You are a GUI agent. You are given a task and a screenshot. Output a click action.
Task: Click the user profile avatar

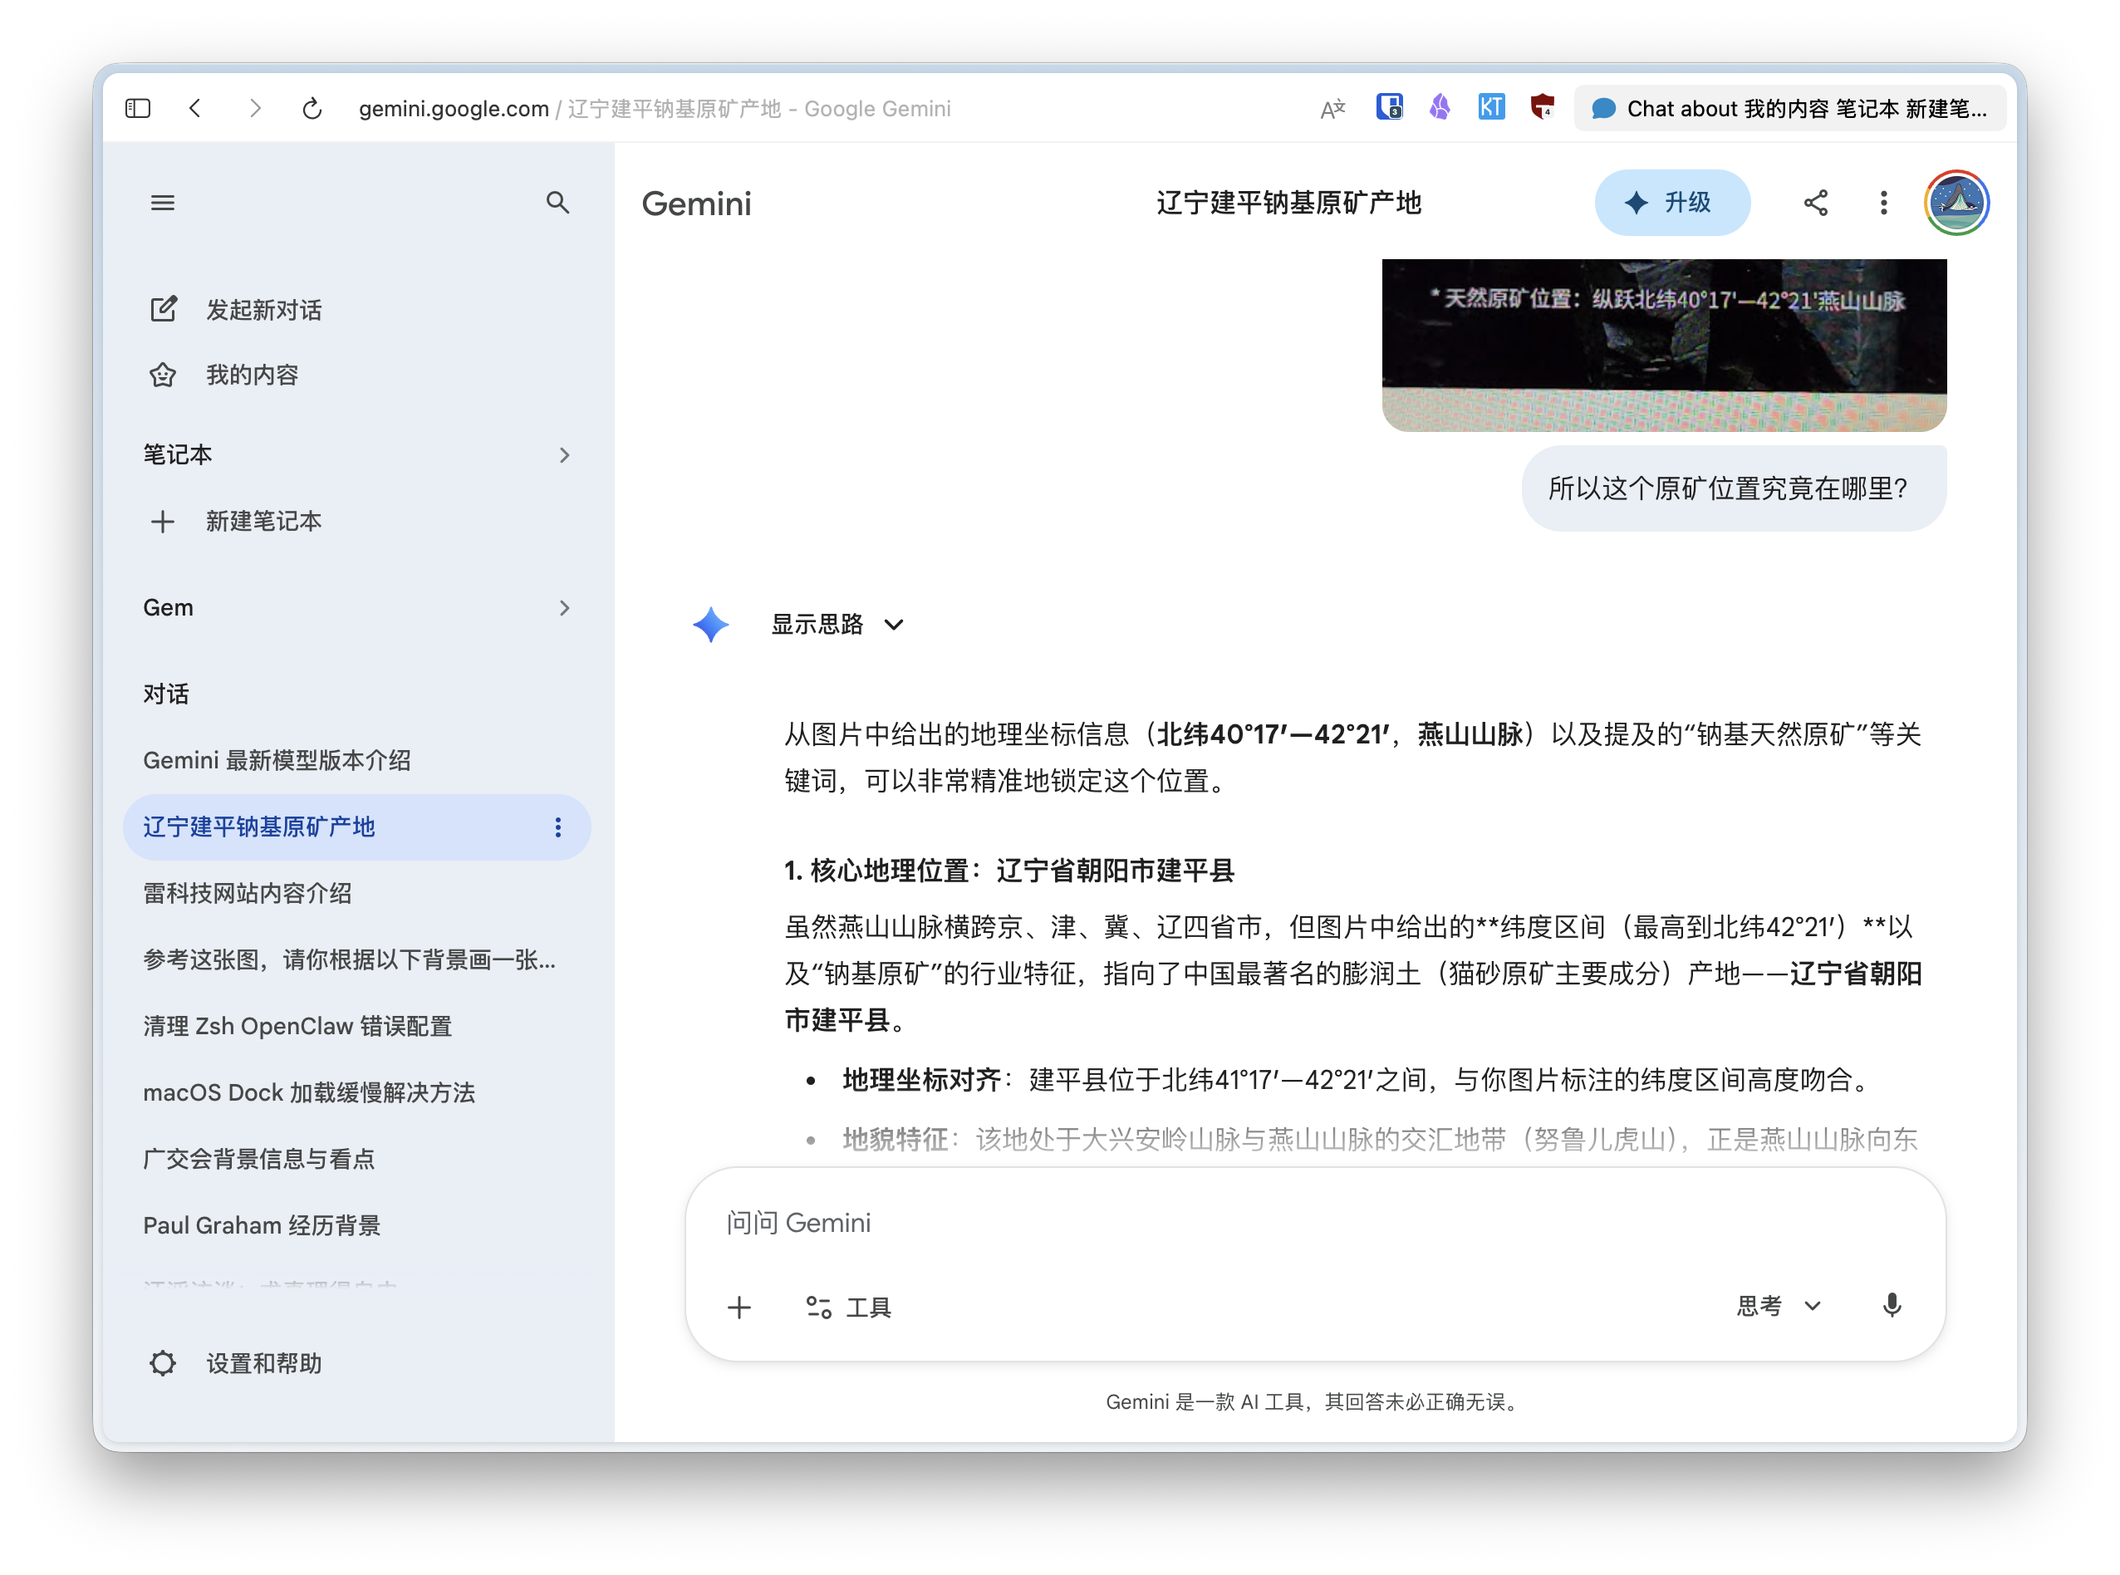click(x=1956, y=202)
